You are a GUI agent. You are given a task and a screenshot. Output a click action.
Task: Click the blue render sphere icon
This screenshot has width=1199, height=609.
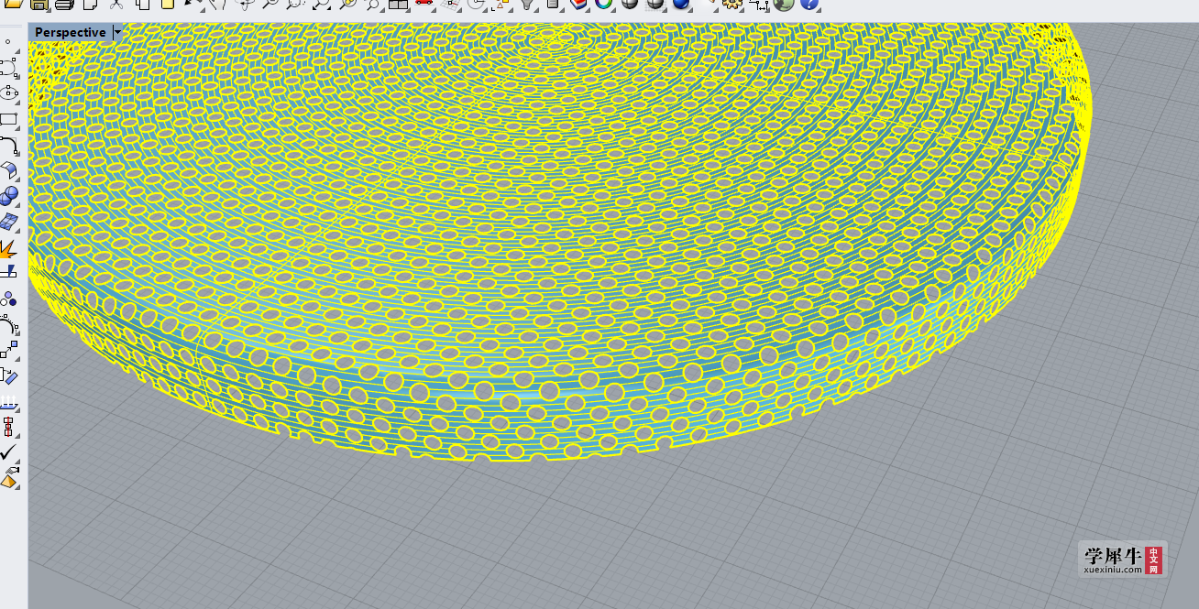tap(680, 4)
